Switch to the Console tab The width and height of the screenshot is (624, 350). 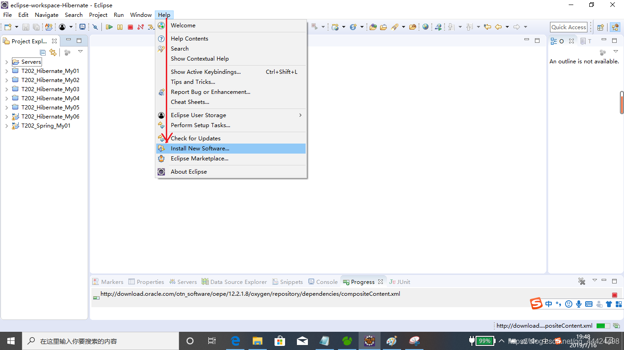[323, 282]
